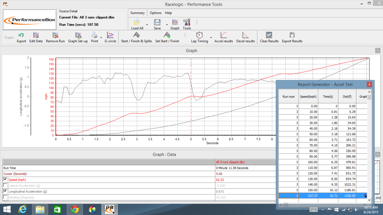Enable Lateral Acceleration (g) checkbox
The width and height of the screenshot is (383, 215).
coord(5,185)
